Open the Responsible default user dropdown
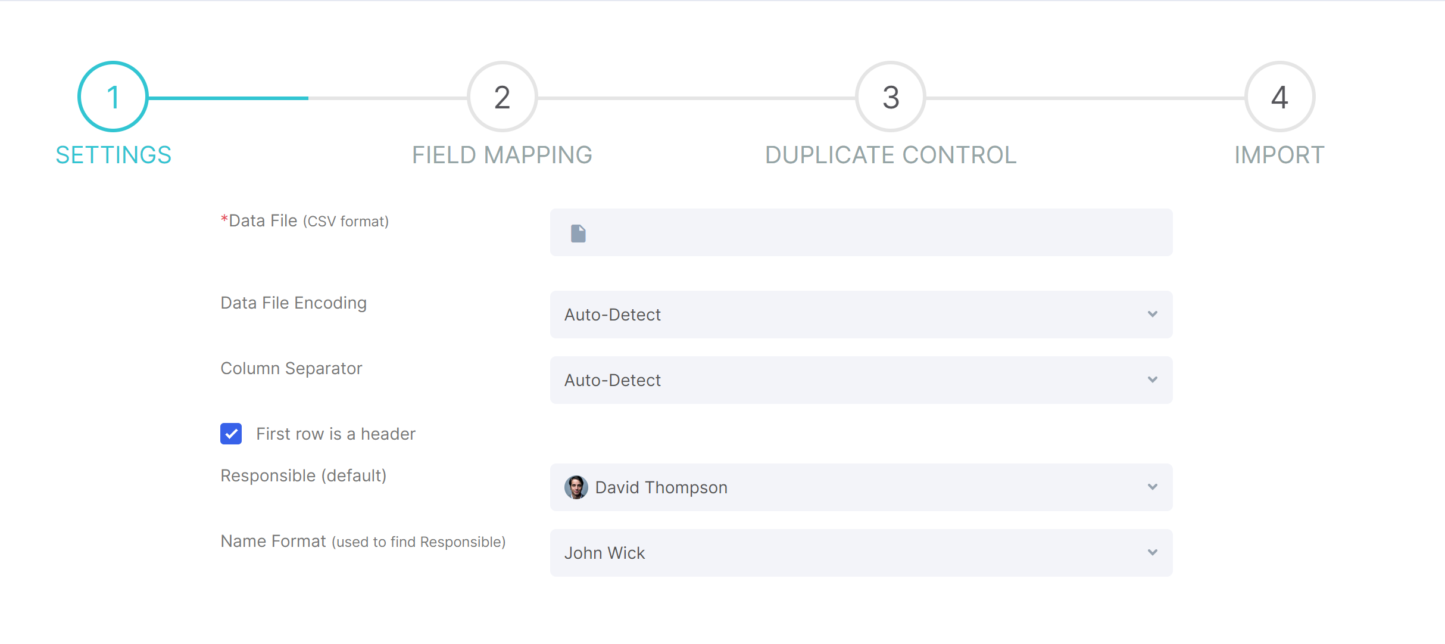This screenshot has height=644, width=1445. 861,487
